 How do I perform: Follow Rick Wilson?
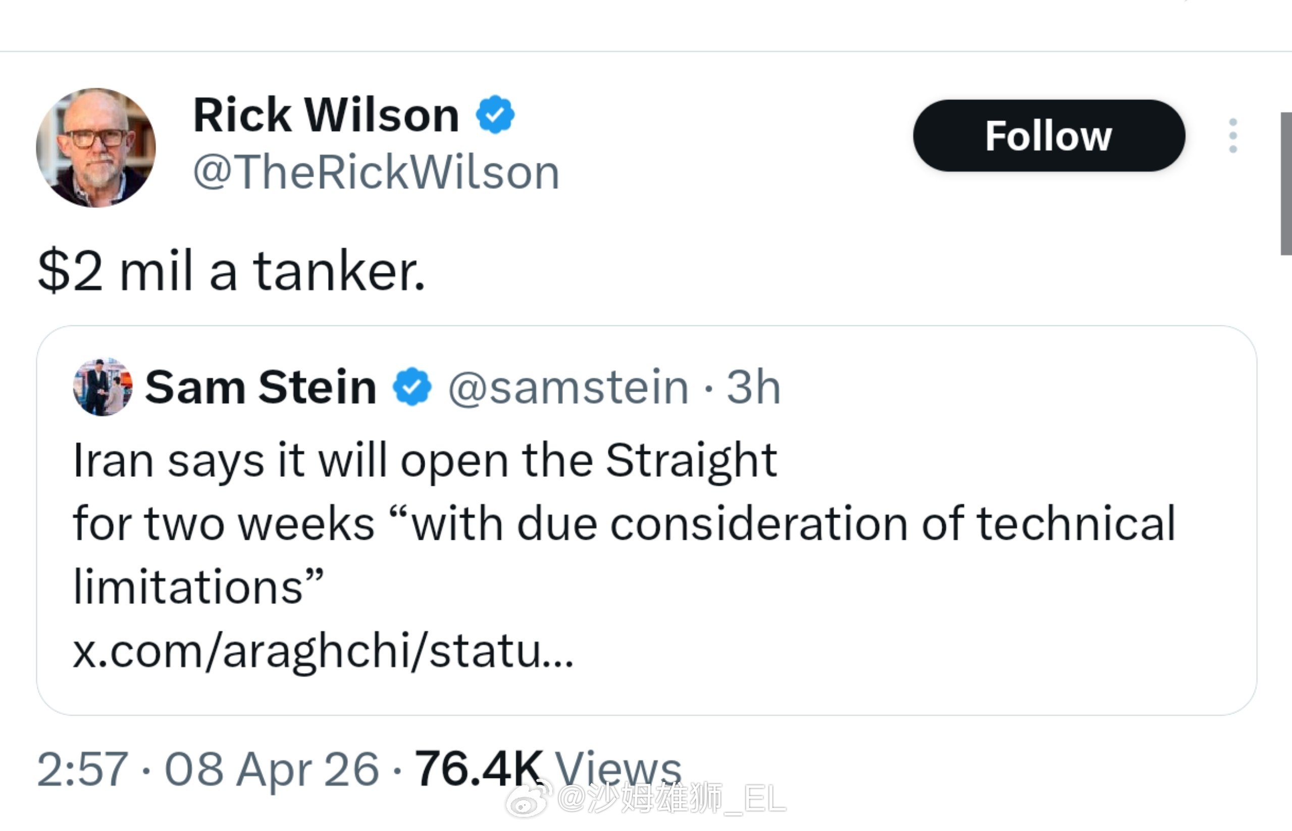[x=1049, y=135]
